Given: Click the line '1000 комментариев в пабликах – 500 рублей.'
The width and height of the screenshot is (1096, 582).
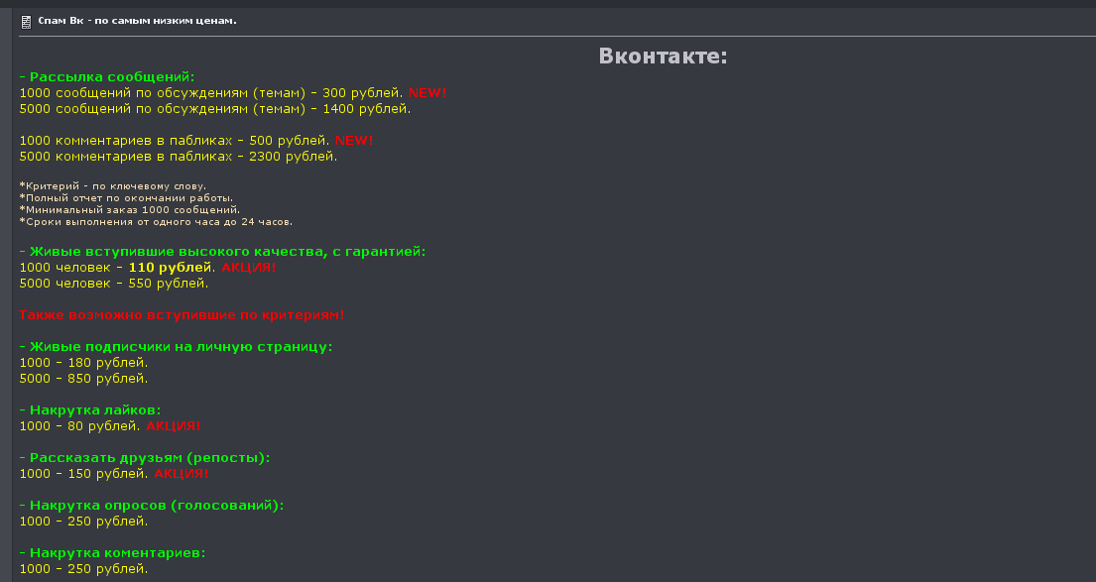Looking at the screenshot, I should [174, 141].
